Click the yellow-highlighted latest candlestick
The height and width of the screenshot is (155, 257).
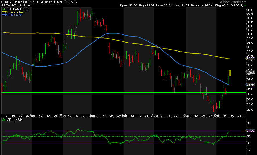coord(230,73)
